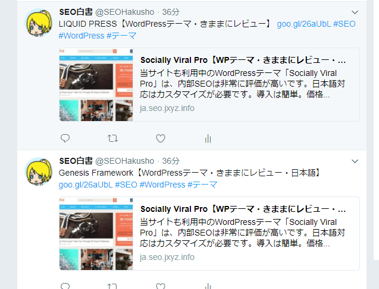The image size is (379, 289).
Task: Open the SEO白書 avatar on first tweet
Action: [x=39, y=23]
